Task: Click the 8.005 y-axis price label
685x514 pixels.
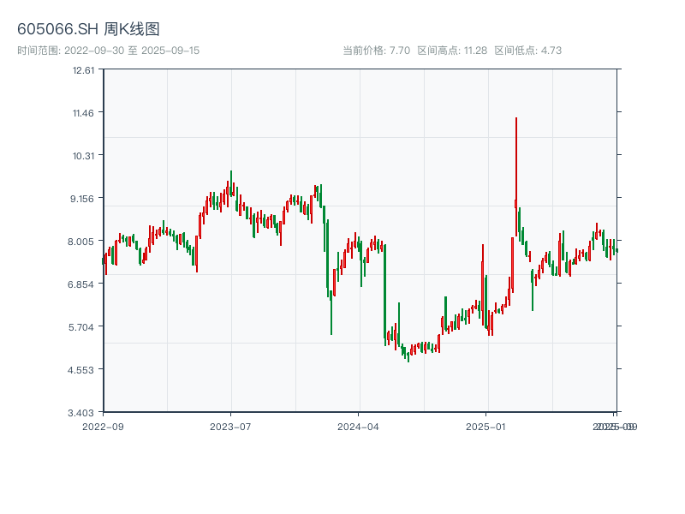Action: pyautogui.click(x=83, y=242)
